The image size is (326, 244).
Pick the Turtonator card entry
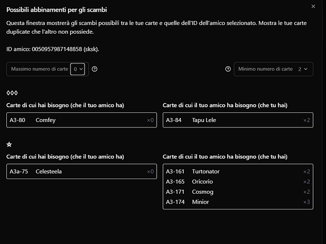click(238, 171)
